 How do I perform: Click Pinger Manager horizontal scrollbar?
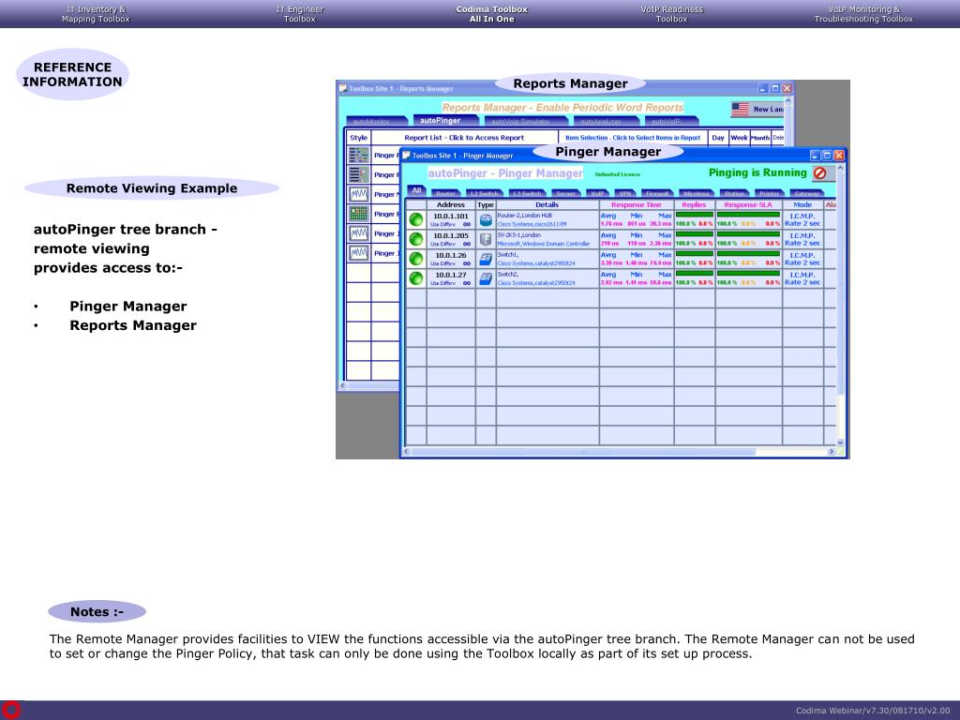(x=619, y=452)
